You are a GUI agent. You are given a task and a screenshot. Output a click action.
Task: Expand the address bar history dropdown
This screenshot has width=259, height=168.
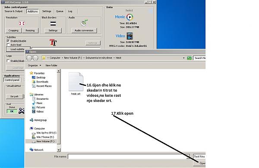pyautogui.click(x=184, y=58)
